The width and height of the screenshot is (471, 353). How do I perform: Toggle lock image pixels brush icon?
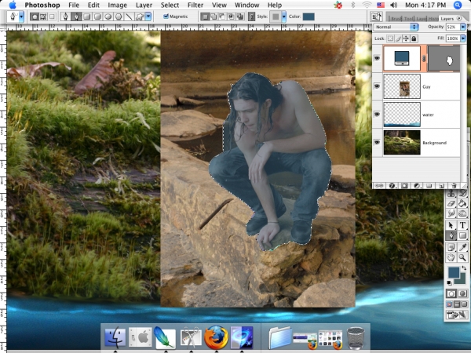coord(398,38)
